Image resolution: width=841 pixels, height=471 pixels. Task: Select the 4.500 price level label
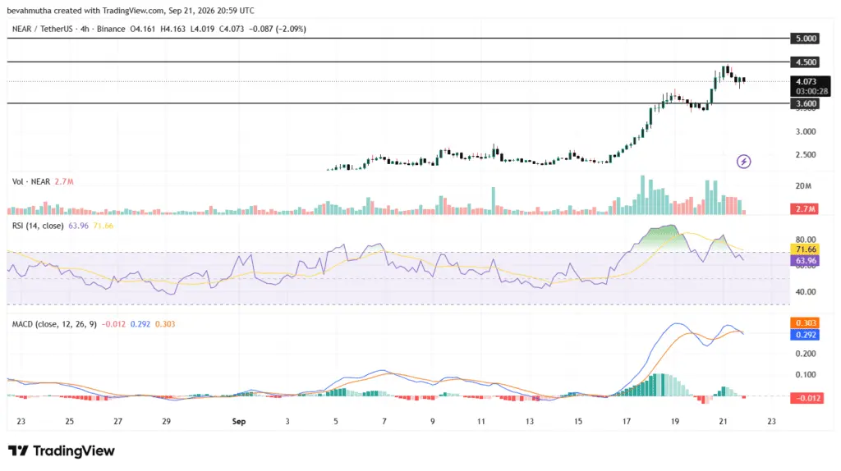point(806,62)
